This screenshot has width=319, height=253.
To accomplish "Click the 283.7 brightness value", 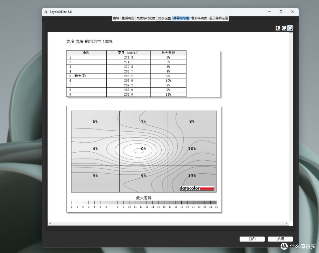I will [128, 71].
